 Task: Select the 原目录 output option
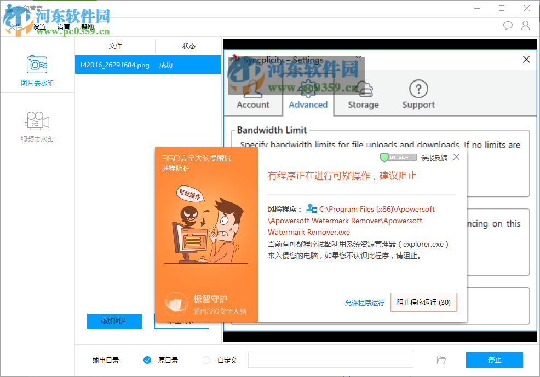pyautogui.click(x=147, y=360)
